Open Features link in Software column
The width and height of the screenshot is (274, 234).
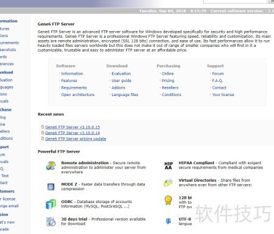click(69, 81)
